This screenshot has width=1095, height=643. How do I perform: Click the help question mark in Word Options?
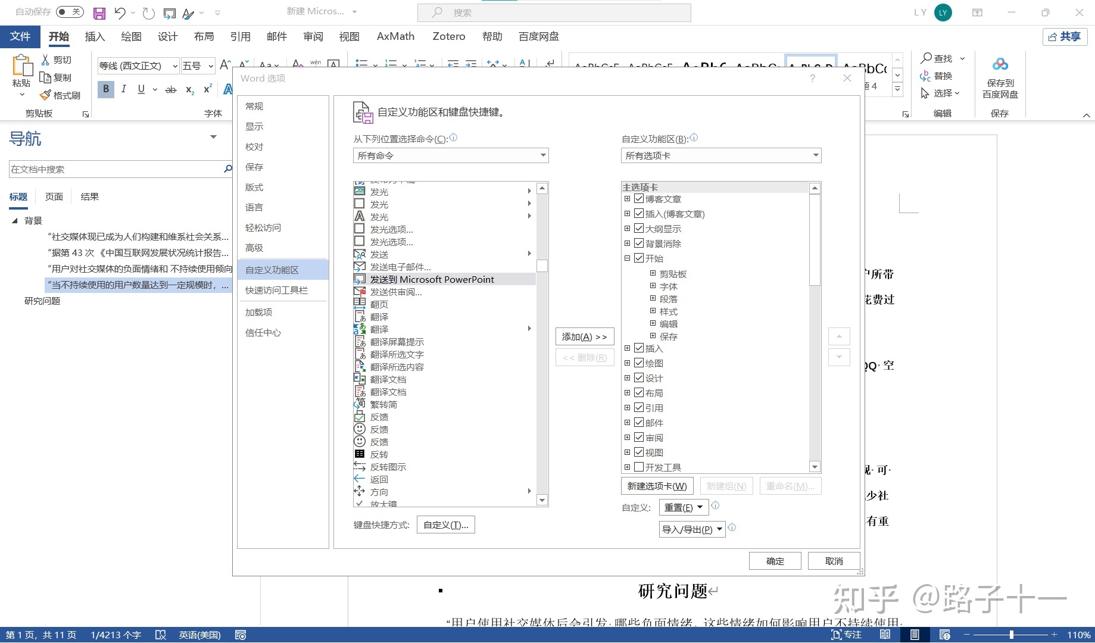(x=813, y=78)
